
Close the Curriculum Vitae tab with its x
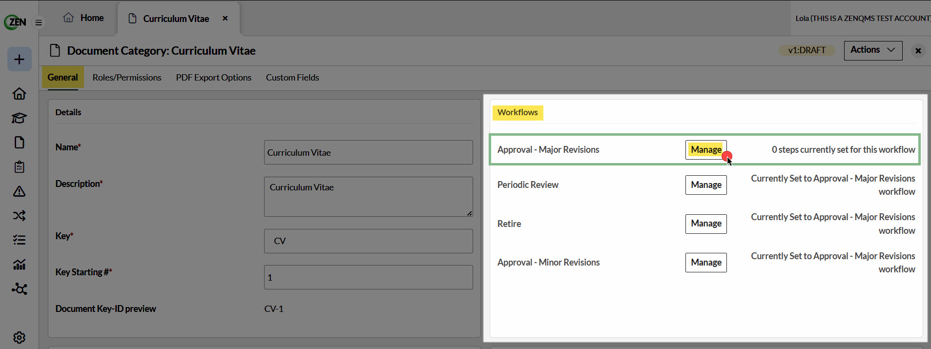tap(225, 18)
